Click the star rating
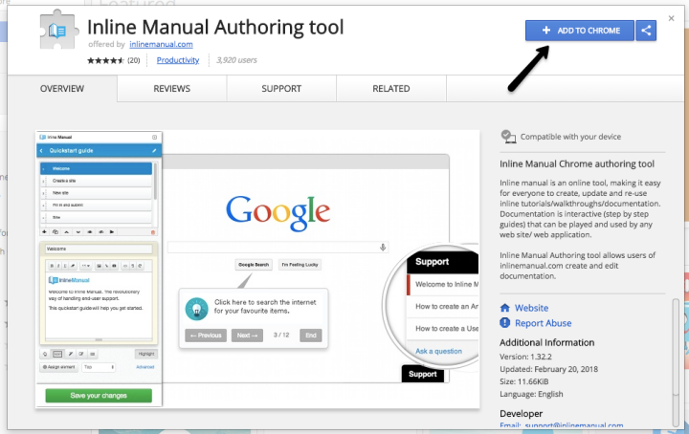This screenshot has width=689, height=434. (x=105, y=60)
